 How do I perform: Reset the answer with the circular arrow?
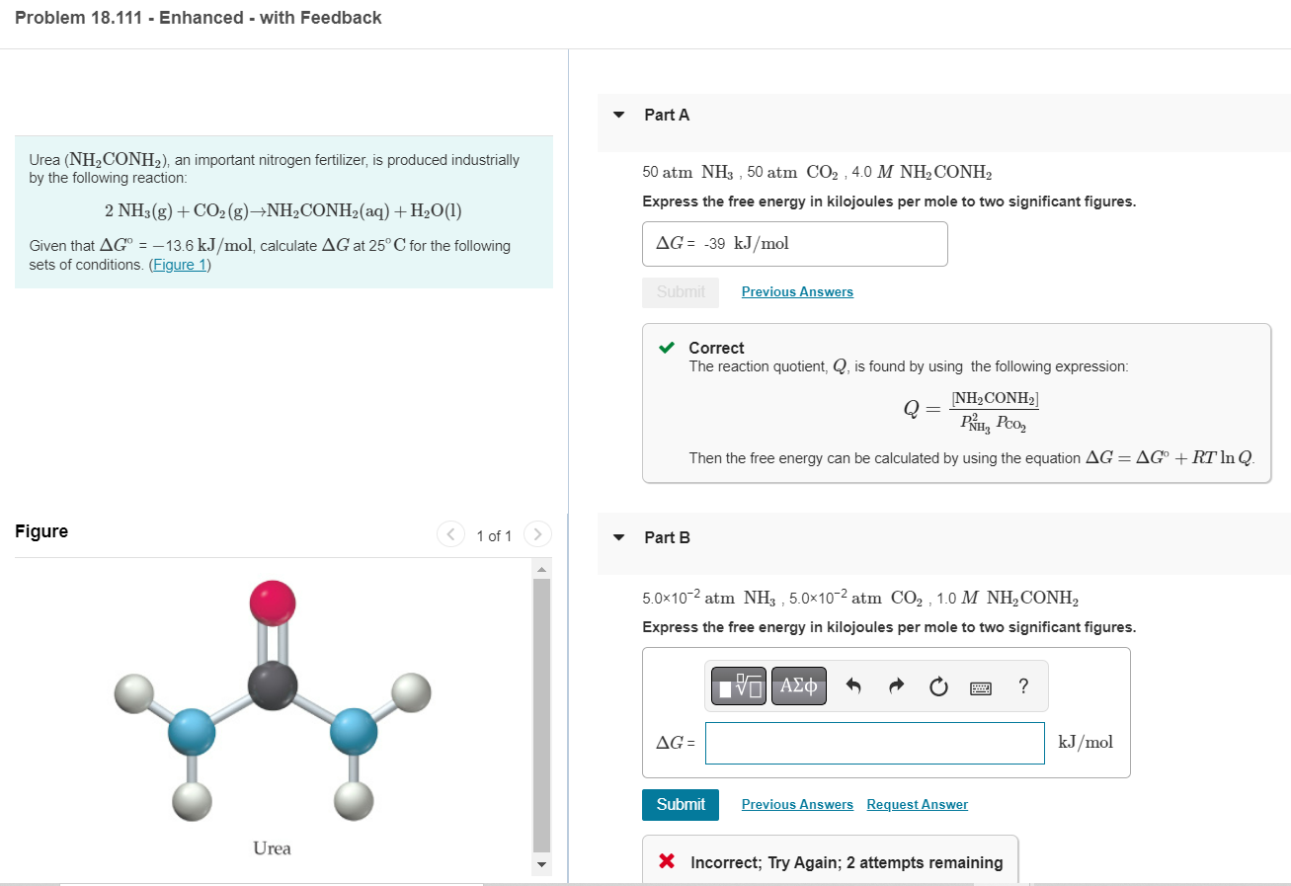[x=938, y=686]
